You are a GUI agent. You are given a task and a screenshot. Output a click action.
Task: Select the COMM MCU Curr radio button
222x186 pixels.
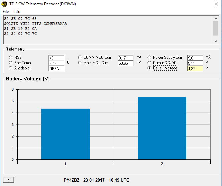click(80, 57)
